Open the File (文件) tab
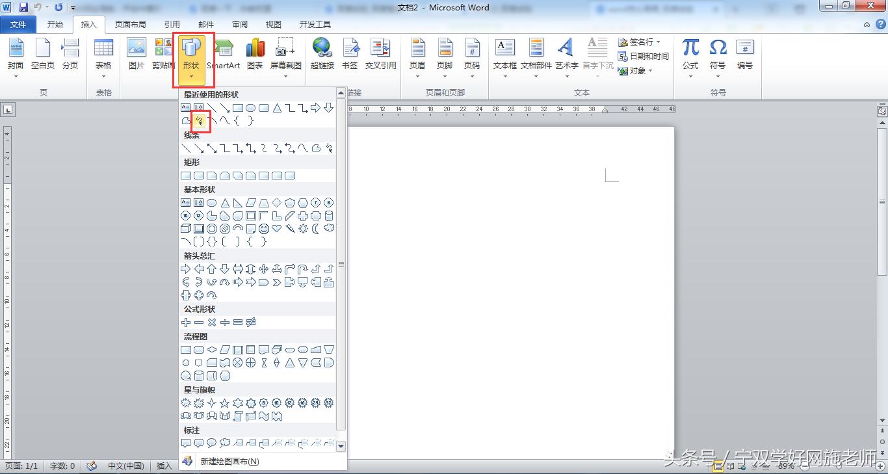Image resolution: width=888 pixels, height=474 pixels. click(x=19, y=25)
